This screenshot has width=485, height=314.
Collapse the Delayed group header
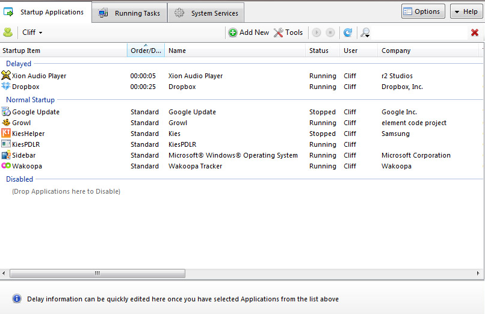[x=19, y=64]
